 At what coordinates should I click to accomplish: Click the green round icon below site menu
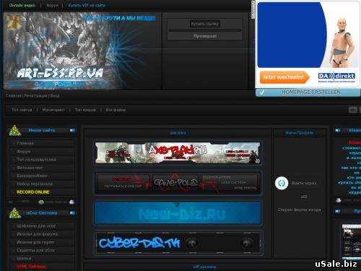(41, 202)
